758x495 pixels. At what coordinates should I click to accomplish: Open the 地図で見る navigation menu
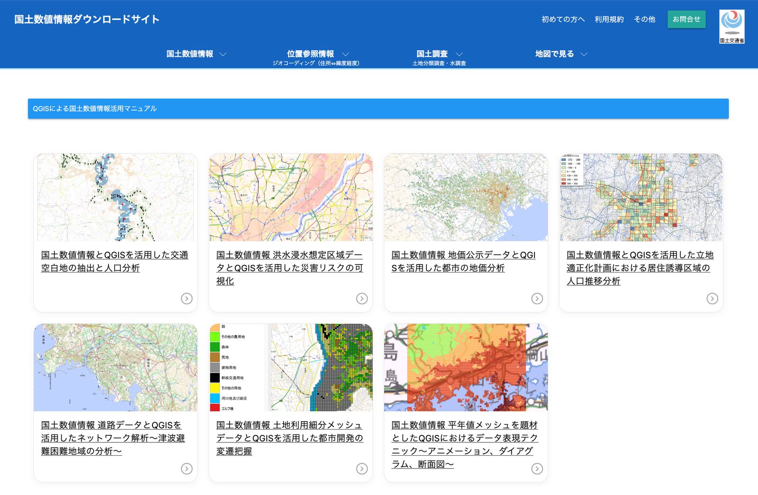554,54
